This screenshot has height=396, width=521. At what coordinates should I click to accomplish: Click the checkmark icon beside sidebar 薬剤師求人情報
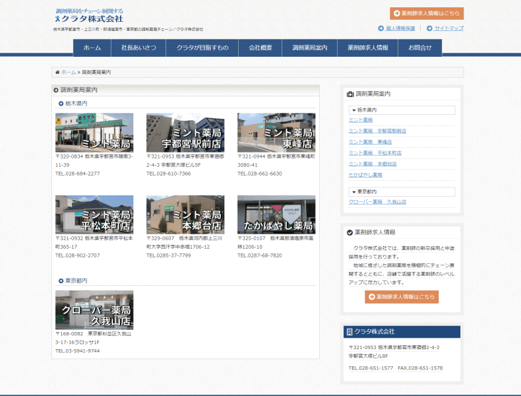350,232
